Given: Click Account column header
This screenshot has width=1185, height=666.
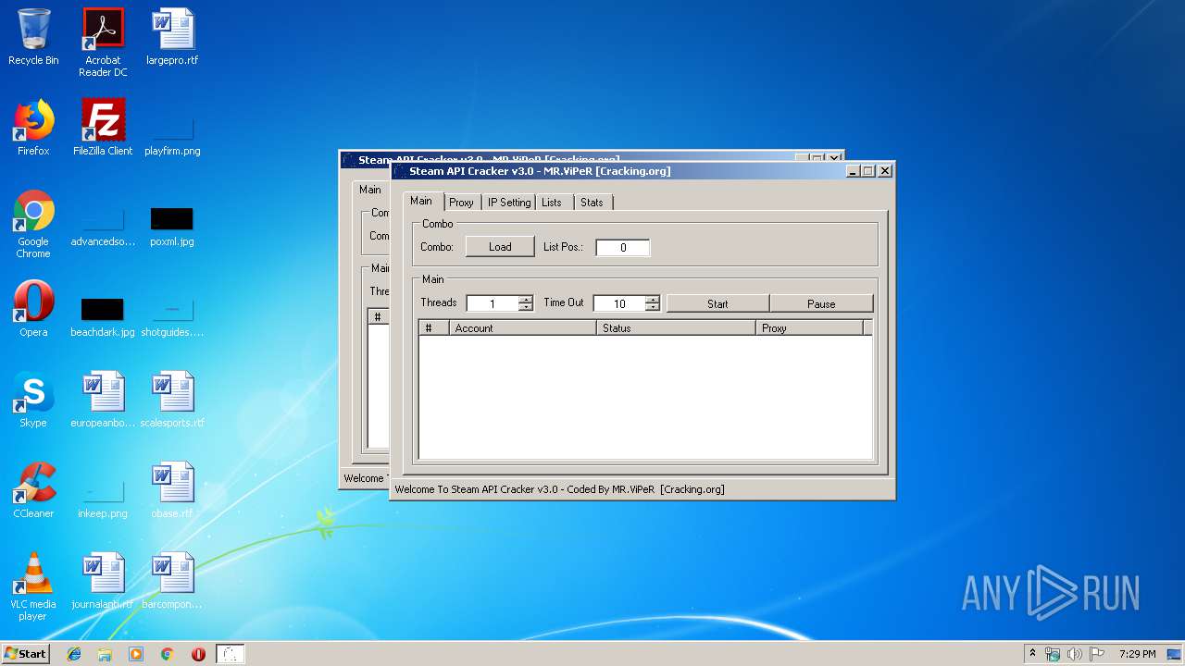Looking at the screenshot, I should pos(523,328).
